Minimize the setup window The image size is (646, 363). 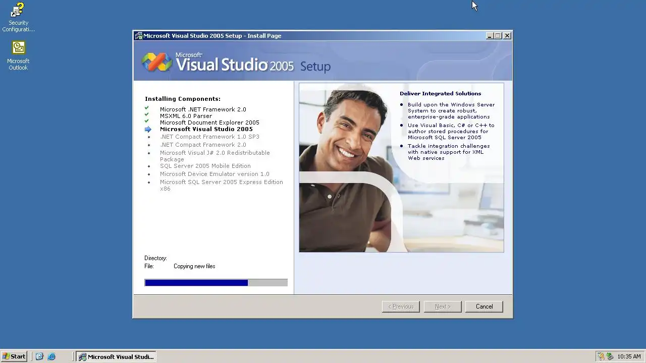coord(490,36)
